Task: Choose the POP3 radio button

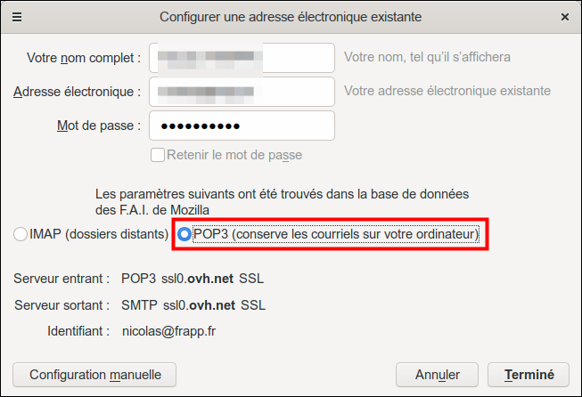Action: pyautogui.click(x=184, y=235)
